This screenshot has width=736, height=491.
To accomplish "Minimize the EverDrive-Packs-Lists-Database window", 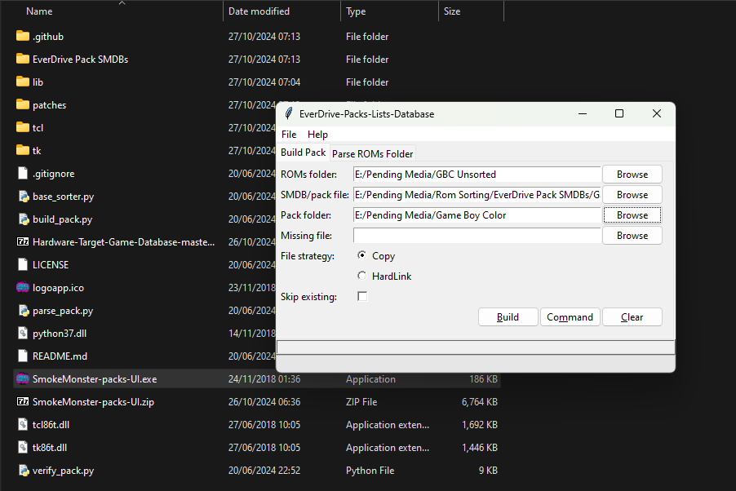I will 583,113.
